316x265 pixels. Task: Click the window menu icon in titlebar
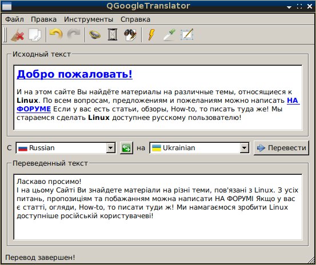pyautogui.click(x=6, y=6)
